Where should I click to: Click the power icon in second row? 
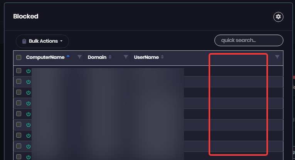(29, 82)
